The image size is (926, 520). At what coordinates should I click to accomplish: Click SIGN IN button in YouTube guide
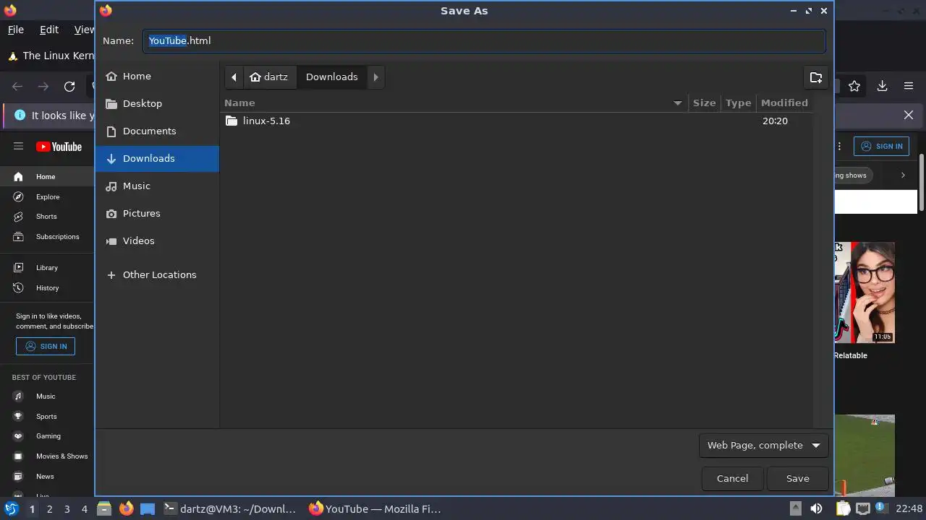point(46,347)
